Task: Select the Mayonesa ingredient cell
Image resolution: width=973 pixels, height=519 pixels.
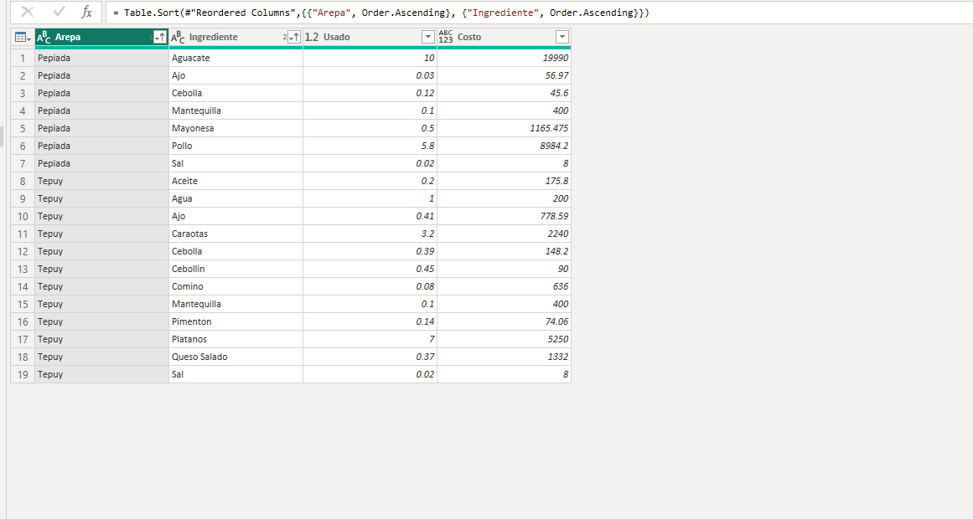Action: pyautogui.click(x=235, y=128)
